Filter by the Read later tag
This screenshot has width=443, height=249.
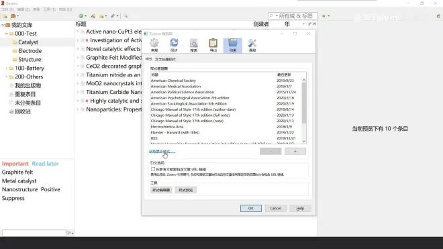(x=45, y=164)
